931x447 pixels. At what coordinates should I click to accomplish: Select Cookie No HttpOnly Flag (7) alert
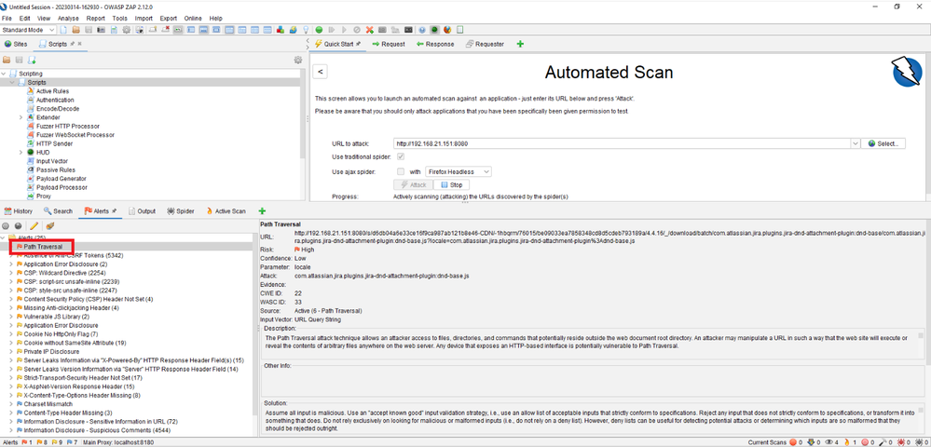[x=61, y=334]
